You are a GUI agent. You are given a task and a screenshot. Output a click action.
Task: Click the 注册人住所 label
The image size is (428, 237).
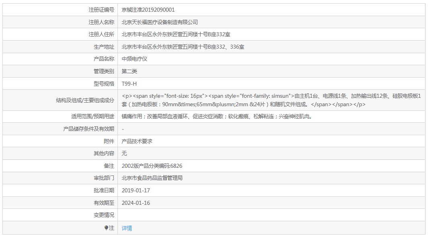pos(101,35)
